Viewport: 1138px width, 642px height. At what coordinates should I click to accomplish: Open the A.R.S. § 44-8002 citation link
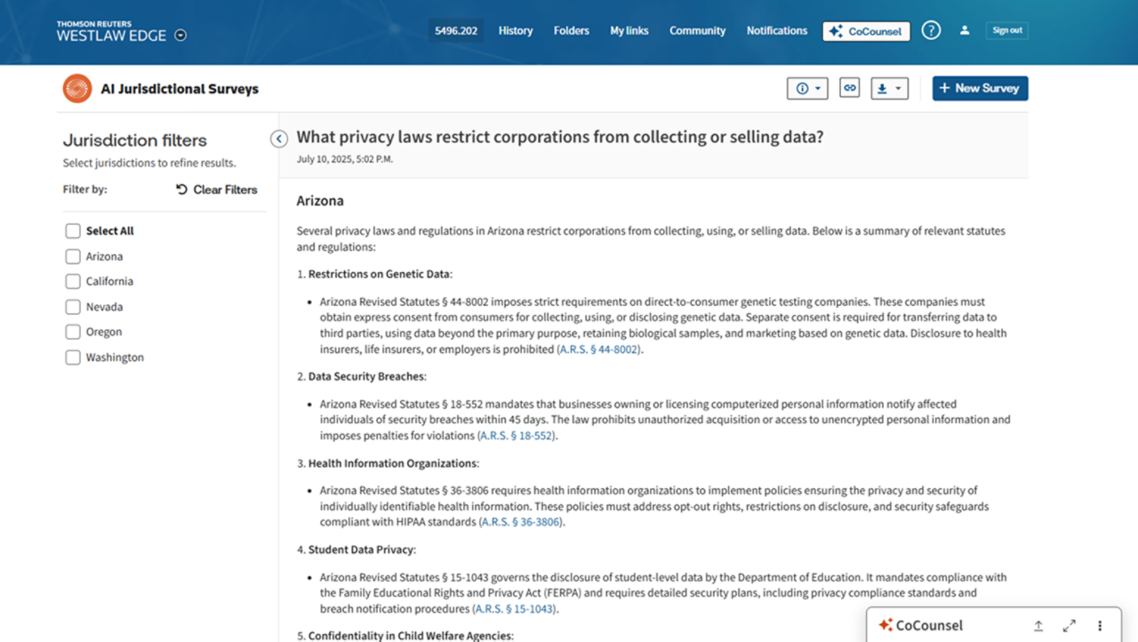597,350
